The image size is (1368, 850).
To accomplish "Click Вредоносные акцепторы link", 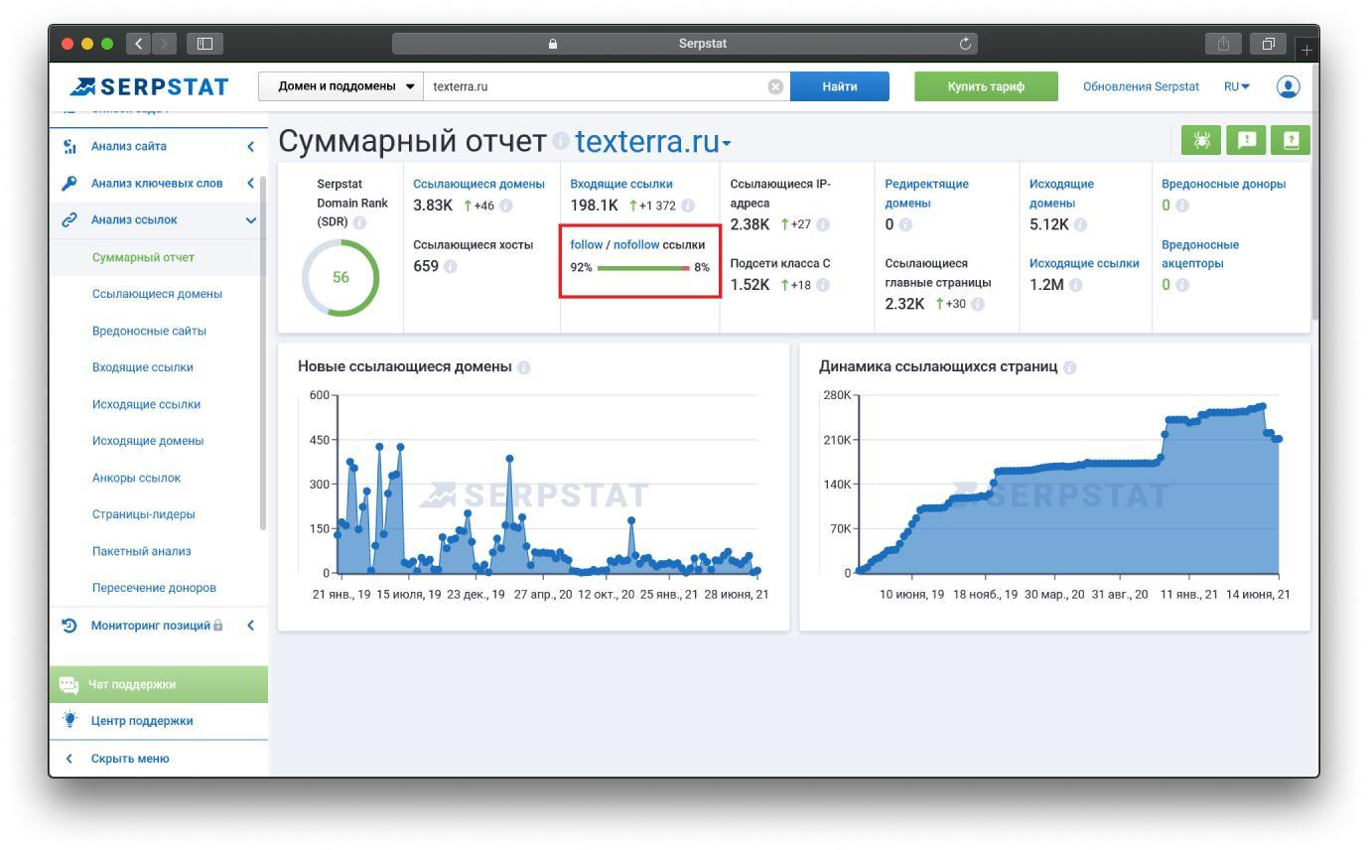I will pos(1200,254).
